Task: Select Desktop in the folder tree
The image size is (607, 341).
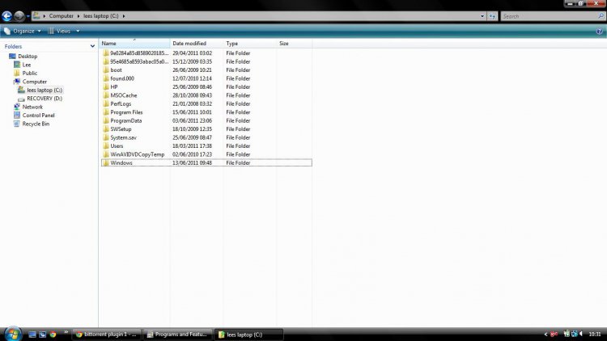Action: (28, 56)
